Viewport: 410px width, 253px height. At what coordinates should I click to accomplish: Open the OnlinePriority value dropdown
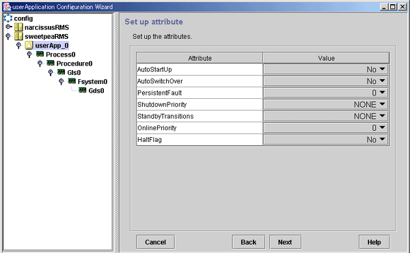[326, 128]
